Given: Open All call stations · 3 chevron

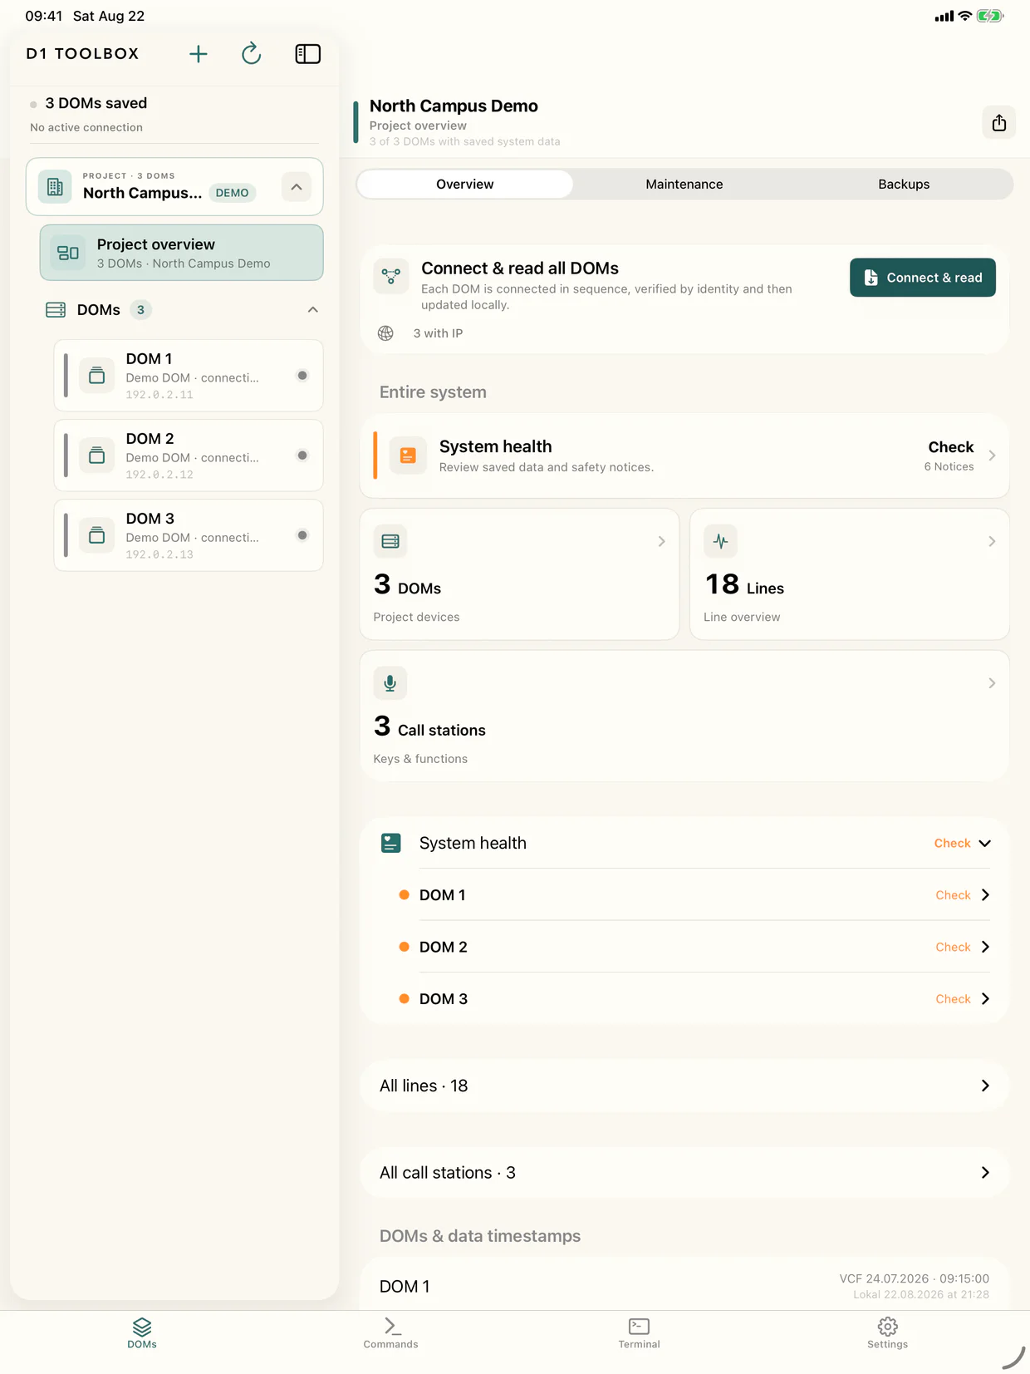Looking at the screenshot, I should coord(985,1173).
